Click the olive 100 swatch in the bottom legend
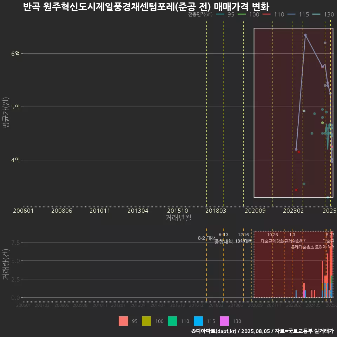Viewport: 337px width, 337px height. (x=146, y=321)
